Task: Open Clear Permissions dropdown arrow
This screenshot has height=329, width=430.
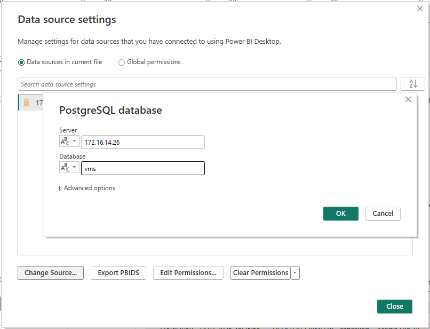Action: click(295, 273)
